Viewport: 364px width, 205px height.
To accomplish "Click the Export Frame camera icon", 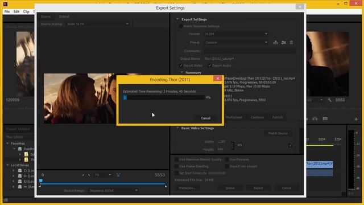I will click(x=325, y=119).
